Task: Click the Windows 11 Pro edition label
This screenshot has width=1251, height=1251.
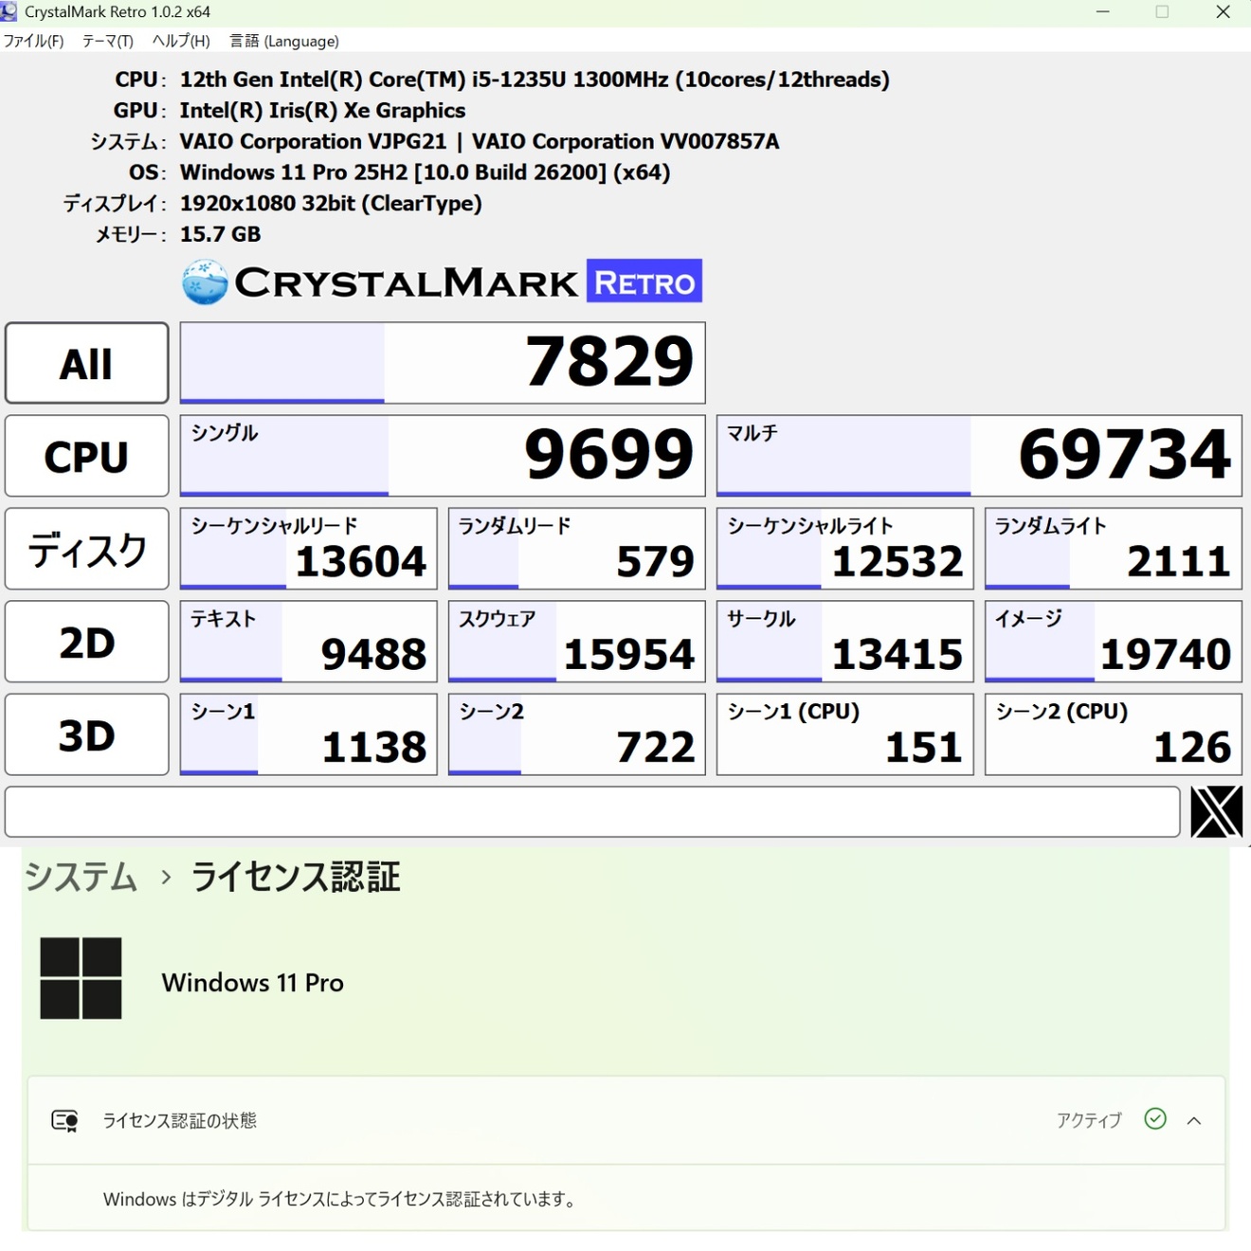Action: [x=253, y=983]
